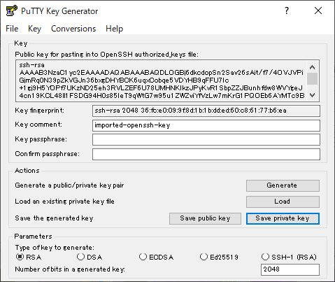This screenshot has width=335, height=282.
Task: Click the Save private key button
Action: 283,218
